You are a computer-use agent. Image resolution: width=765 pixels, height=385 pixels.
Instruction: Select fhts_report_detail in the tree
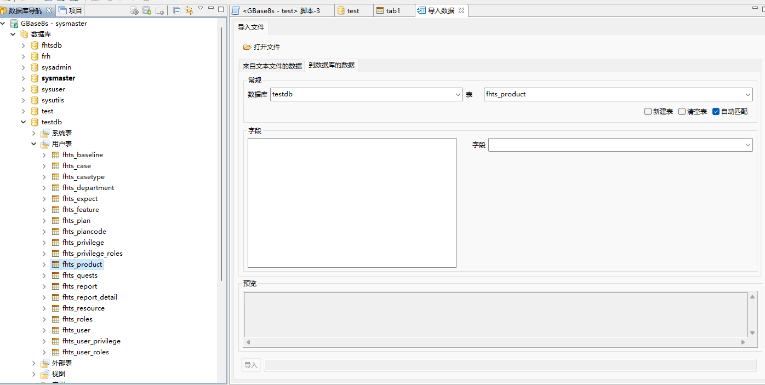(x=90, y=297)
